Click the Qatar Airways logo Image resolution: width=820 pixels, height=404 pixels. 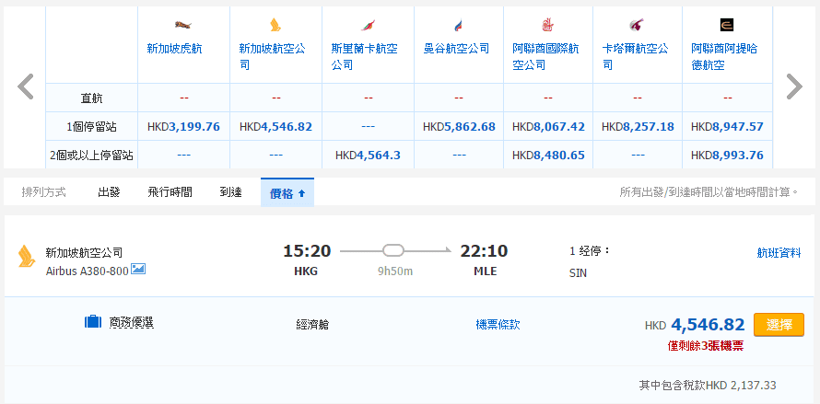point(637,25)
